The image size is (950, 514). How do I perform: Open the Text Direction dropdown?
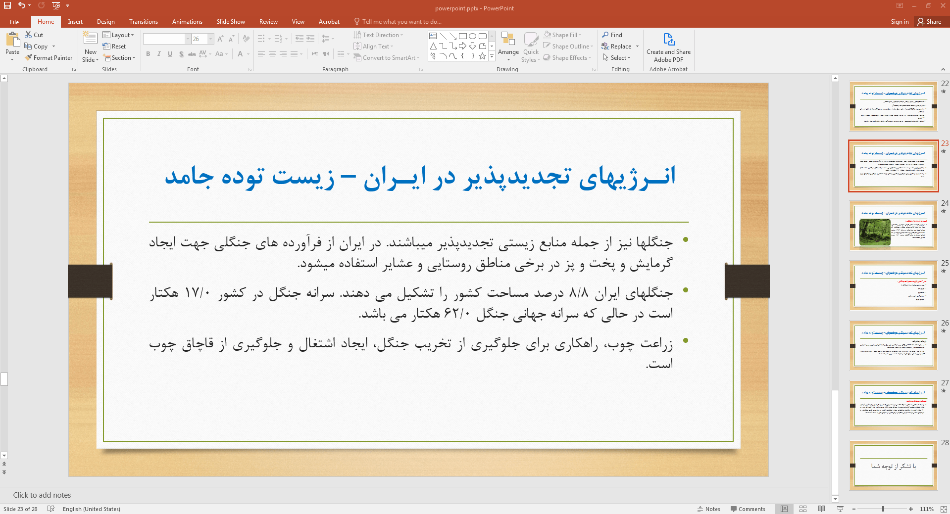(379, 35)
